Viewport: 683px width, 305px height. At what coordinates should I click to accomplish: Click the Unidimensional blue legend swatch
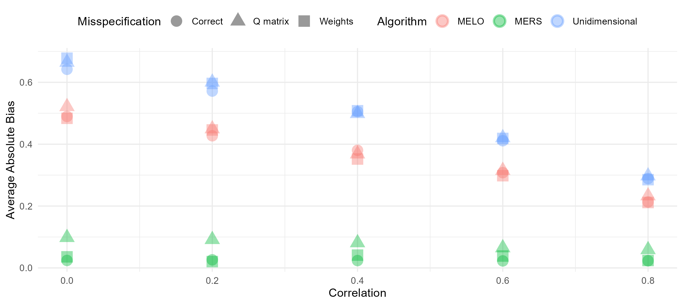tap(557, 21)
